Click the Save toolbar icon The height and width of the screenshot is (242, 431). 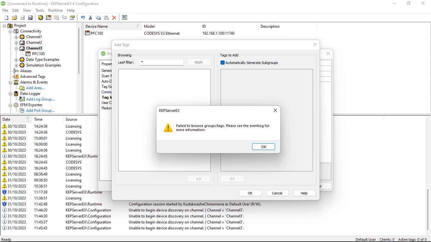coord(22,18)
